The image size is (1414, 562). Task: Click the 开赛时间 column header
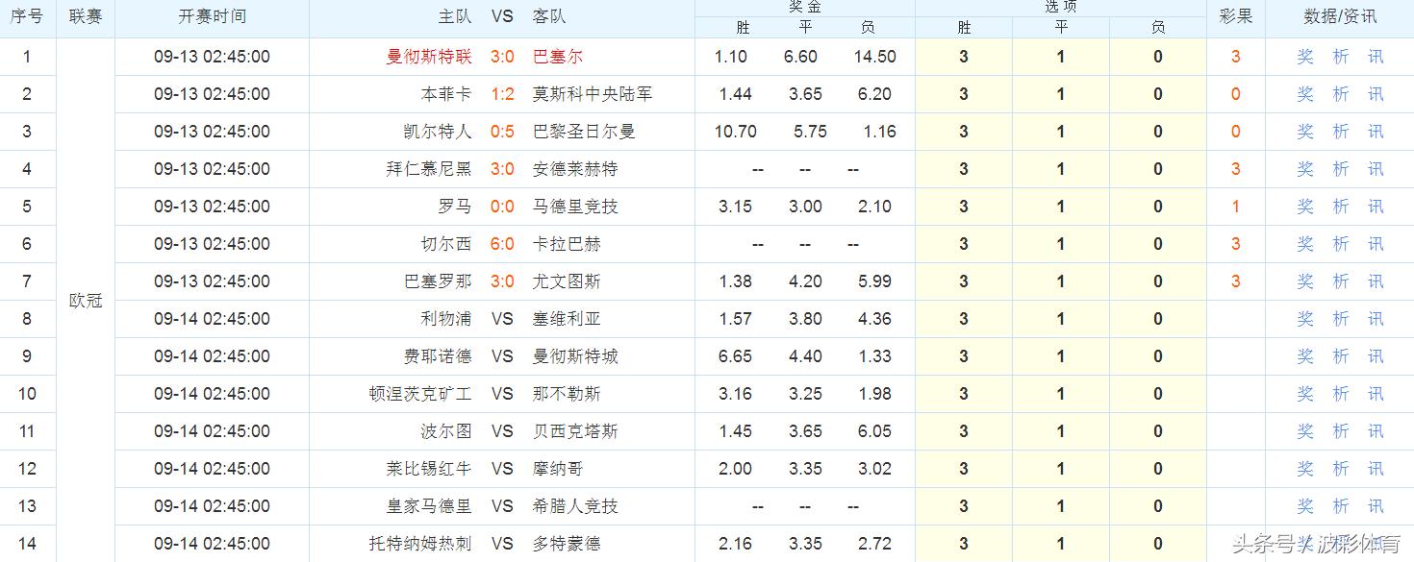click(212, 15)
